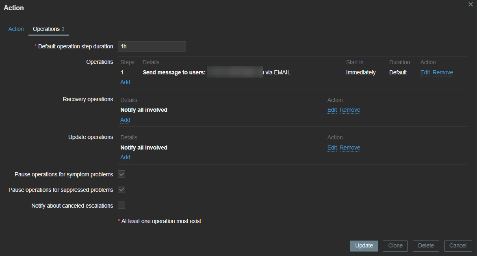Image resolution: width=477 pixels, height=256 pixels.
Task: Cancel the action dialog
Action: [x=457, y=245]
